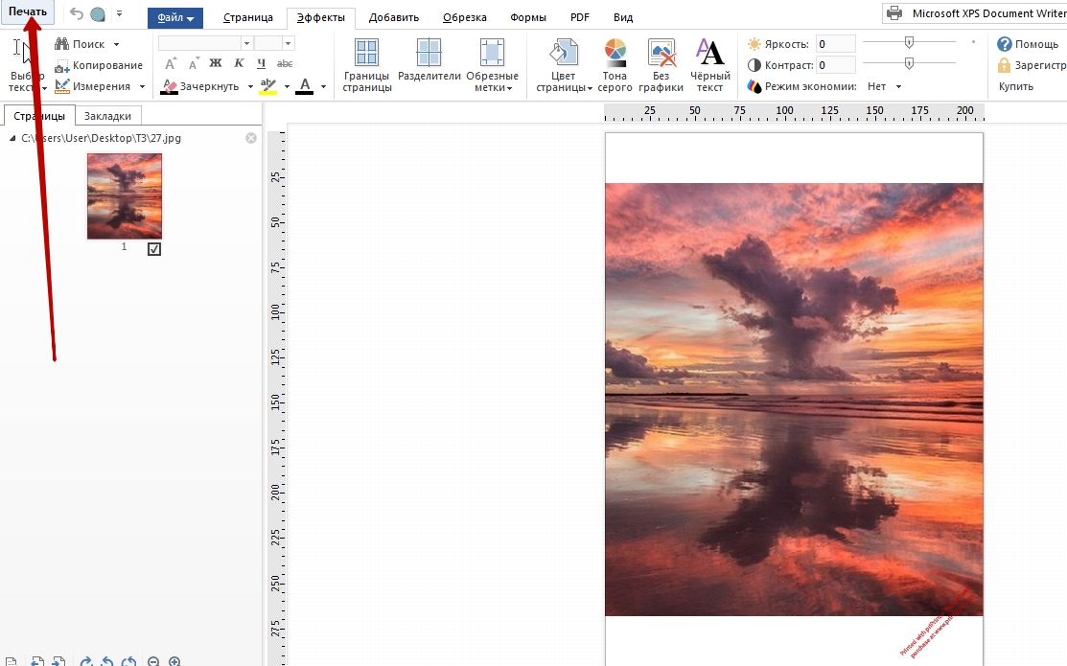The height and width of the screenshot is (666, 1067).
Task: Click the Копирование snapshot tool
Action: [99, 65]
